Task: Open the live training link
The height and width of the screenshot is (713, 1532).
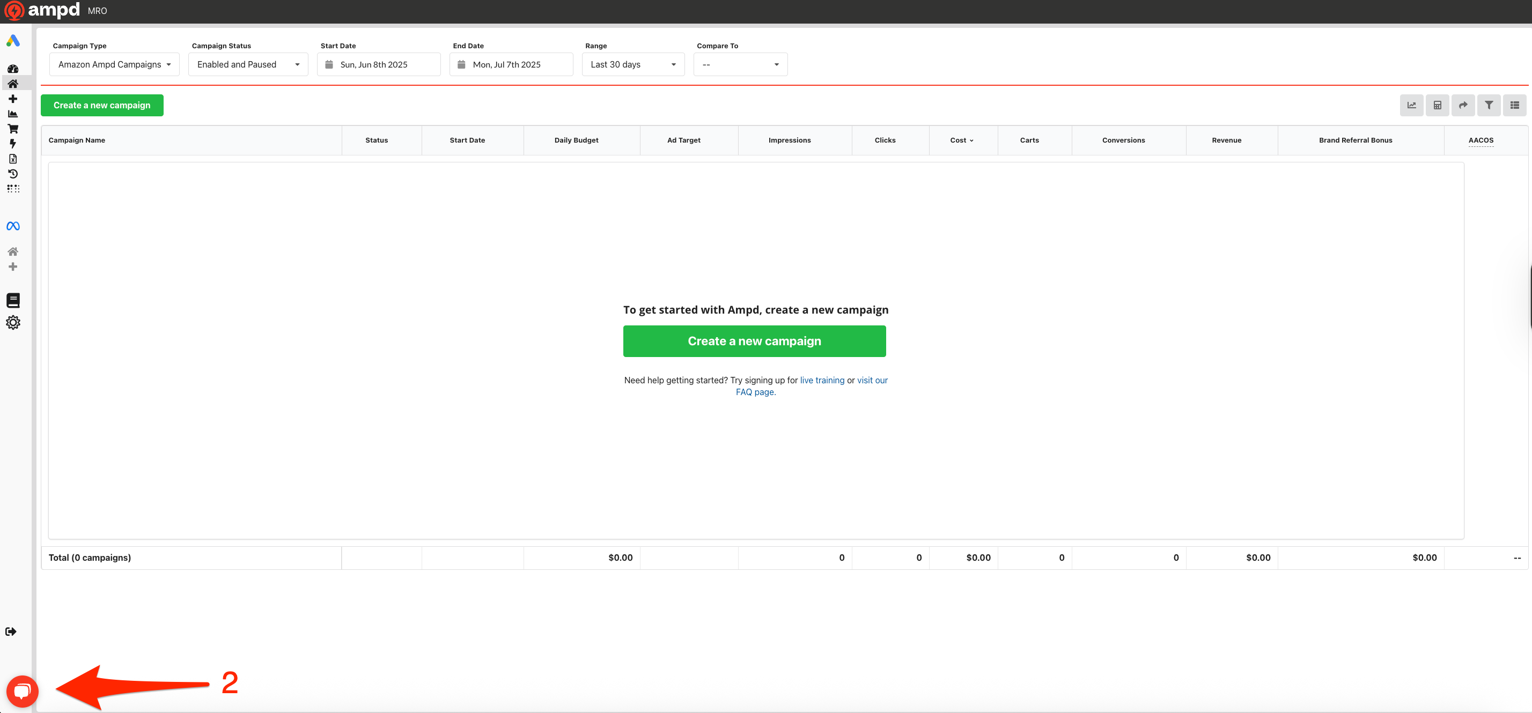Action: click(x=822, y=380)
